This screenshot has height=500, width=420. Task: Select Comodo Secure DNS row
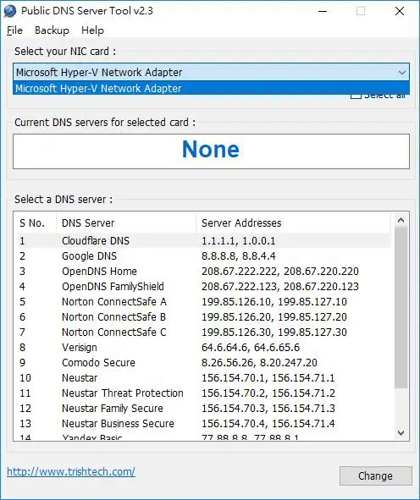click(x=203, y=363)
